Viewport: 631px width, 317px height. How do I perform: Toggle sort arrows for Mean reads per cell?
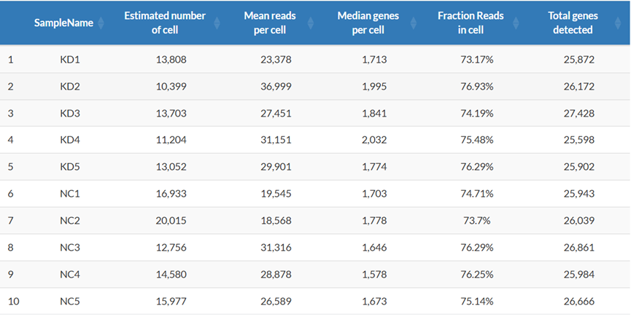point(311,23)
